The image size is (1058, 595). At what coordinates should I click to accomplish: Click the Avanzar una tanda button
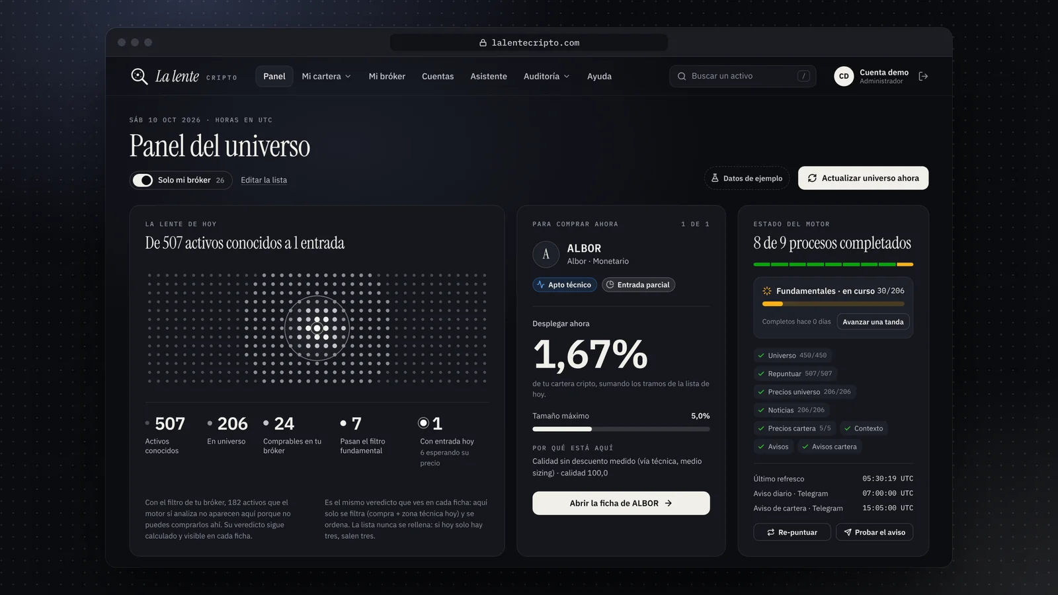pos(873,322)
